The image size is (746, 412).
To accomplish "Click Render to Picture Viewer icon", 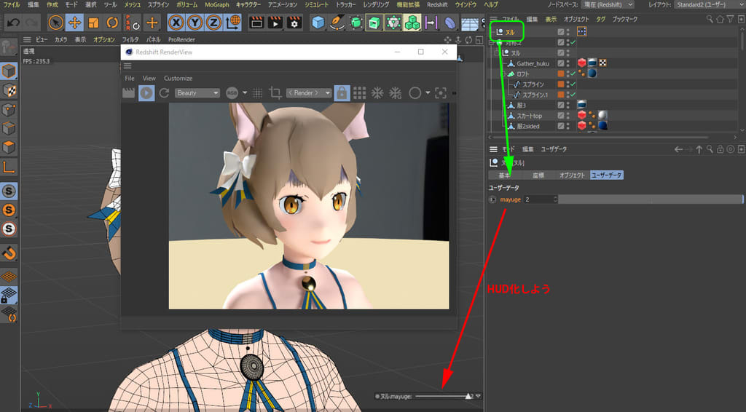I will tap(275, 23).
